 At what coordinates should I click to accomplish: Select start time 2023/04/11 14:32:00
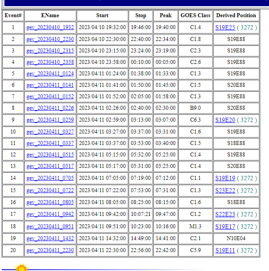pos(102,238)
